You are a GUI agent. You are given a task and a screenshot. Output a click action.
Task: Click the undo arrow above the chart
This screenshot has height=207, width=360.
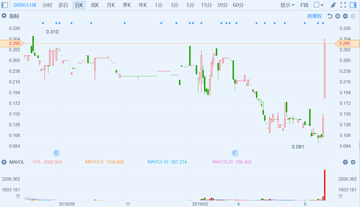(330, 16)
